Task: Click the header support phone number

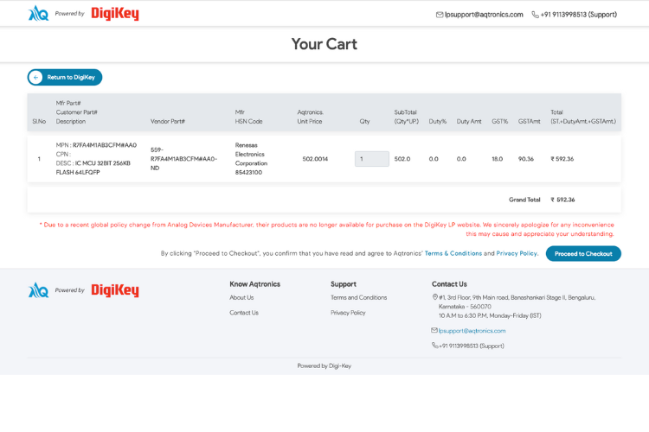Action: (579, 15)
